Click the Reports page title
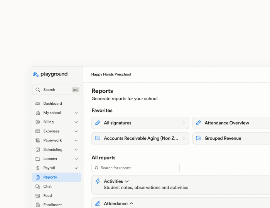Image resolution: width=270 pixels, height=208 pixels. pos(102,91)
